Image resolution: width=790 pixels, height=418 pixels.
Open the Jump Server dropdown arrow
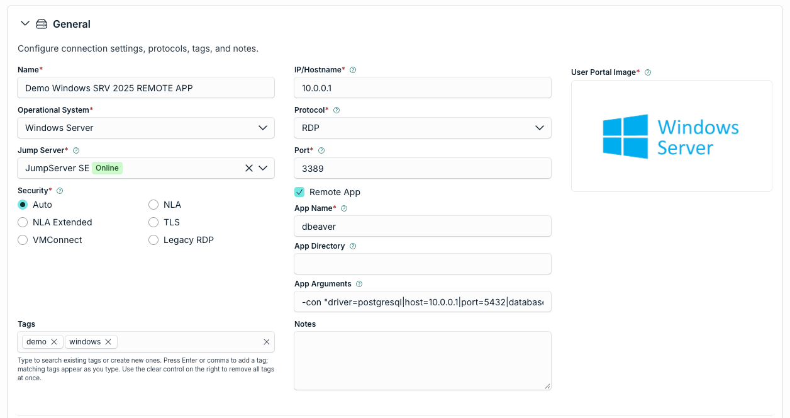click(263, 168)
